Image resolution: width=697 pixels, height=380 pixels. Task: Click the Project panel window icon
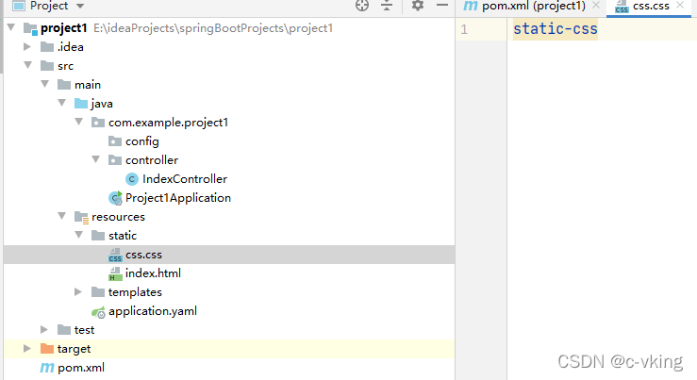pyautogui.click(x=18, y=6)
